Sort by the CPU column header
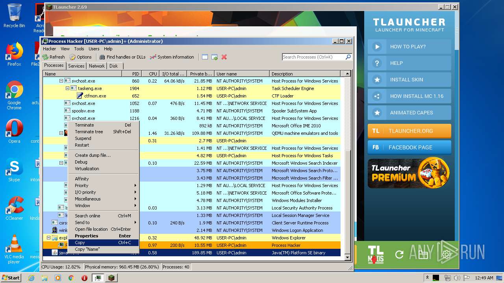This screenshot has width=504, height=283. [x=151, y=74]
